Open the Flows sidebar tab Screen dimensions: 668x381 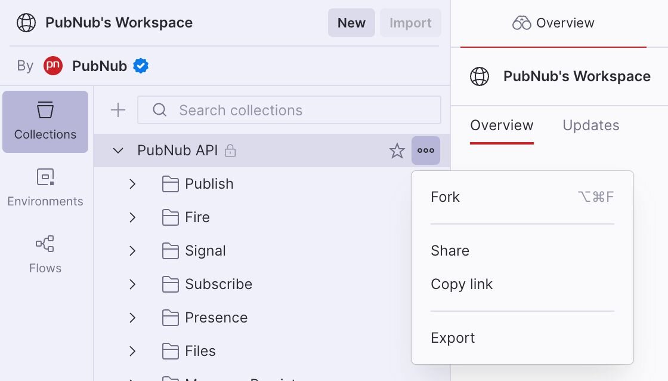[45, 255]
